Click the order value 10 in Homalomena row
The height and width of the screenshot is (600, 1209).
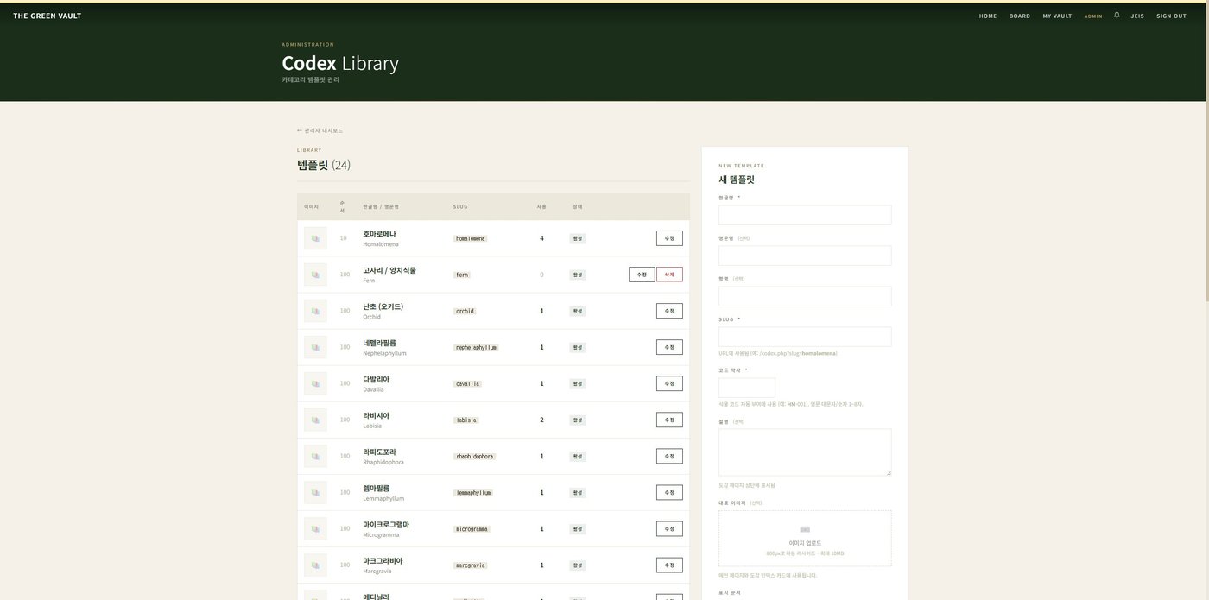[x=344, y=238]
